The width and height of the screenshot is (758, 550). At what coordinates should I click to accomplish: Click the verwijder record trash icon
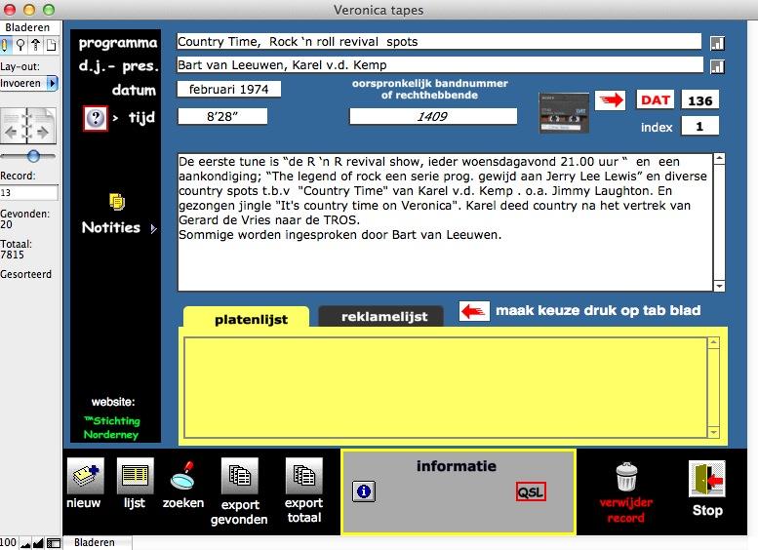pyautogui.click(x=626, y=477)
